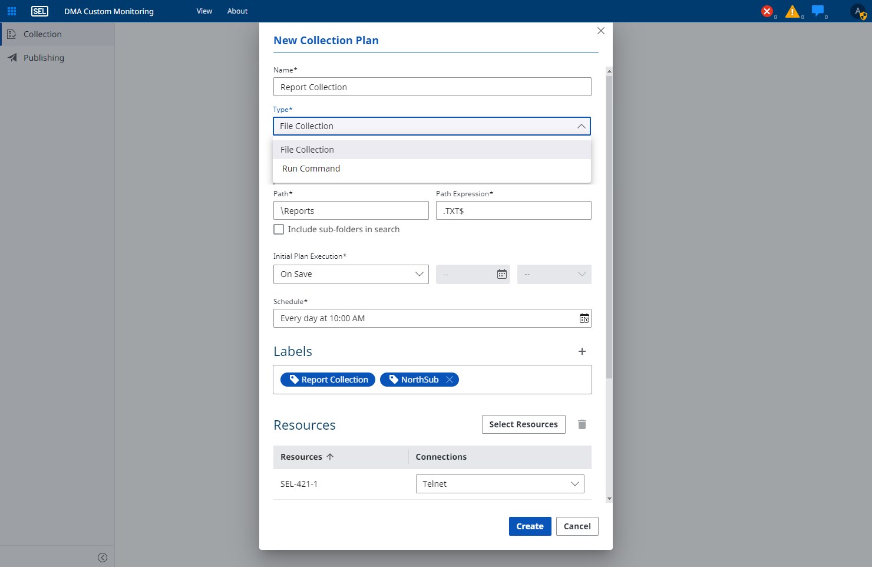Open the blue chat messages icon

(x=817, y=11)
